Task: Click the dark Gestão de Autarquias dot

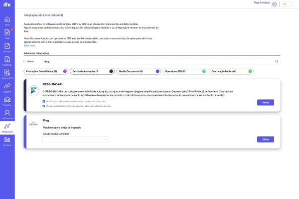Action: [x=111, y=71]
